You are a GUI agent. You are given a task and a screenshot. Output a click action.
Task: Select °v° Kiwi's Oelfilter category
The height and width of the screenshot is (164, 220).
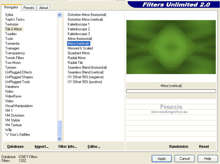[17, 135]
